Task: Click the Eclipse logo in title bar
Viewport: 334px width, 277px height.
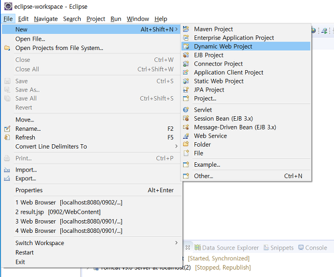Action: coord(8,7)
